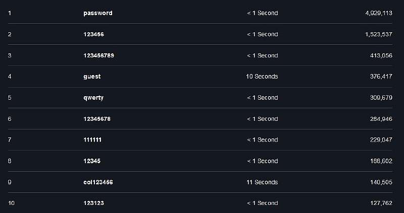Click the 111111 password text
This screenshot has height=213, width=404.
(x=93, y=140)
